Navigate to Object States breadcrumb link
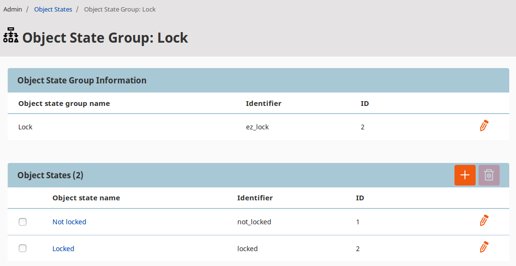The height and width of the screenshot is (266, 516). tap(53, 9)
